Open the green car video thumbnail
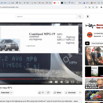This screenshot has height=103, width=103. pos(94,72)
